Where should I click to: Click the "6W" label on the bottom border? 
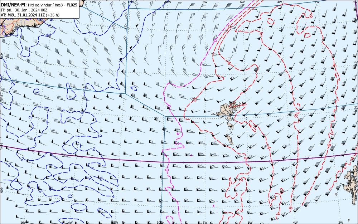pos(250,223)
